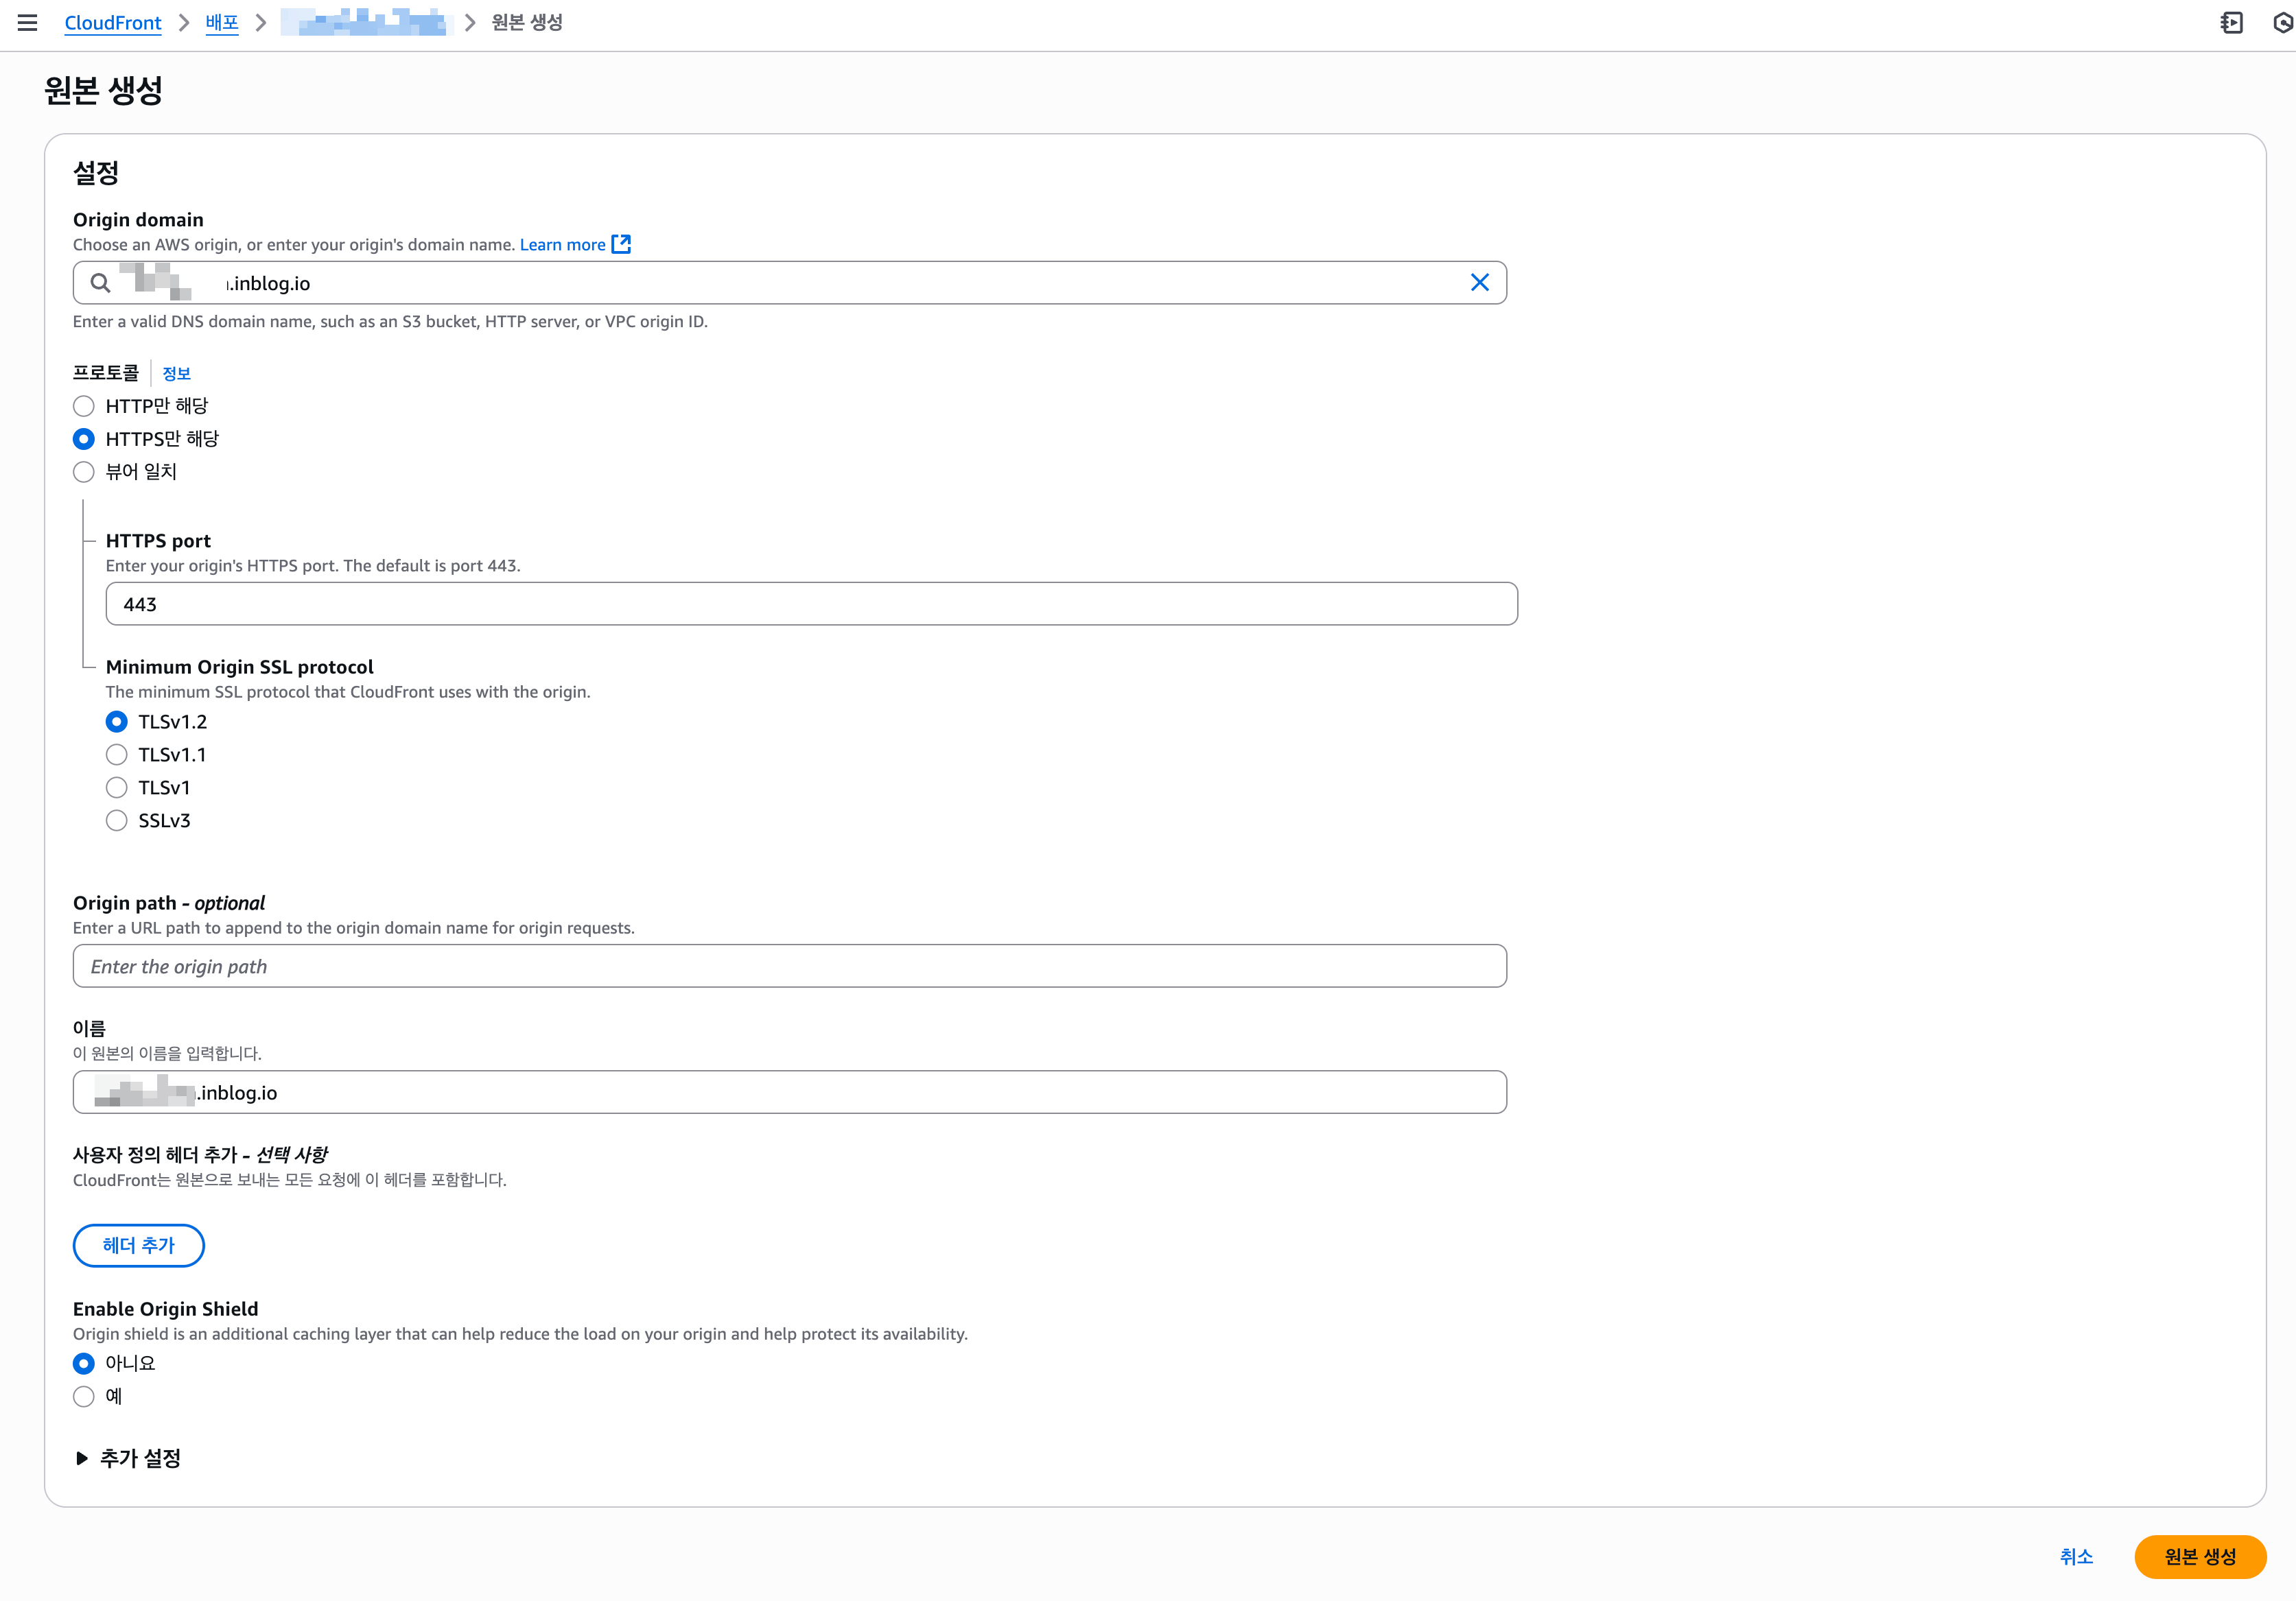Navigate to 배포 breadcrumb link
Image resolution: width=2296 pixels, height=1601 pixels.
tap(221, 22)
